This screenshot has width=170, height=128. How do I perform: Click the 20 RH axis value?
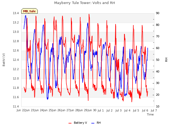tap(158, 95)
